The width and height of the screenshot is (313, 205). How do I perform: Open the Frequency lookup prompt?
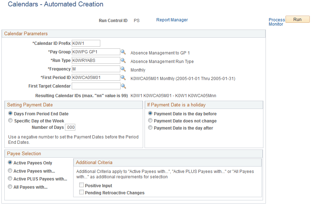click(x=123, y=69)
